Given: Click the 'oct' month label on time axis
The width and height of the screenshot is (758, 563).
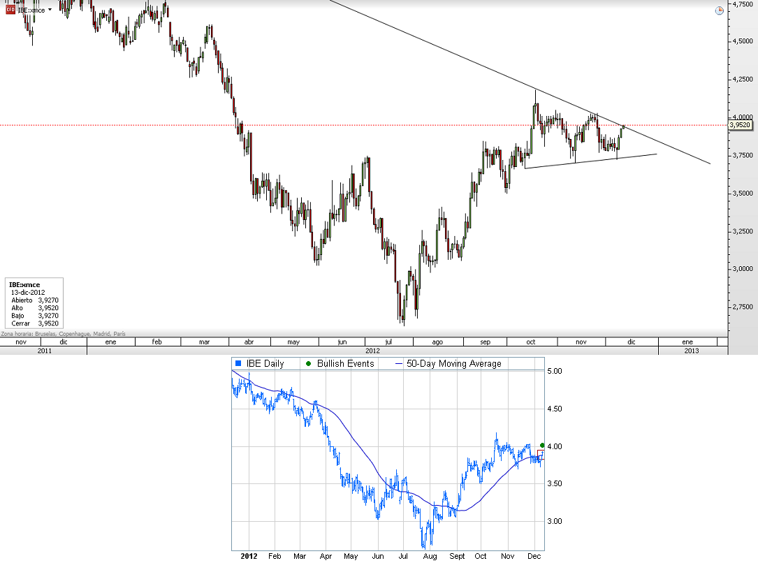Looking at the screenshot, I should coord(531,342).
